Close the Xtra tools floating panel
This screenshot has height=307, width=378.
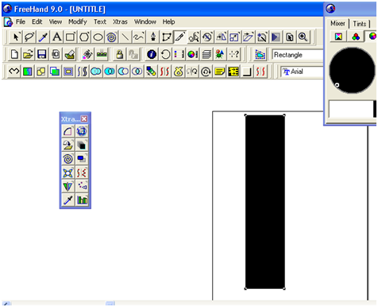(84, 119)
